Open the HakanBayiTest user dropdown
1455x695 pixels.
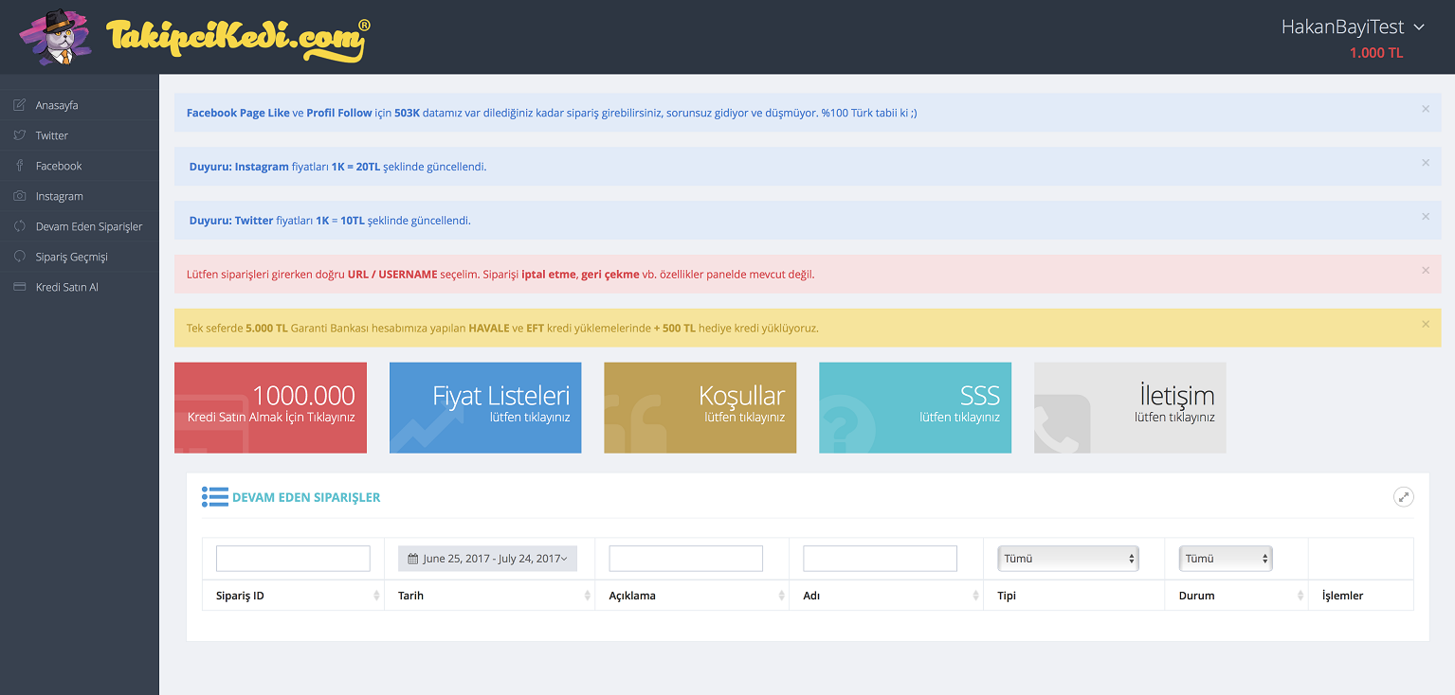pyautogui.click(x=1353, y=27)
